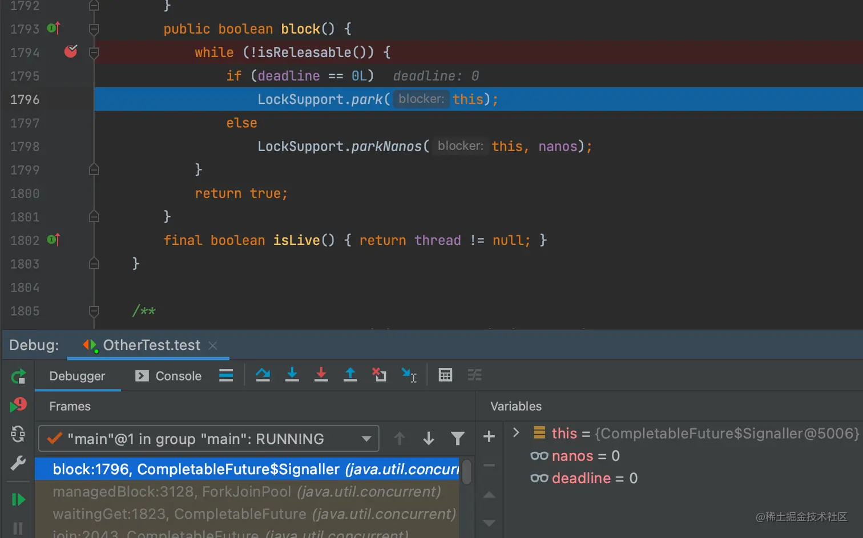Collapse Javadoc comment fold at line 1805
The height and width of the screenshot is (538, 863).
[94, 311]
